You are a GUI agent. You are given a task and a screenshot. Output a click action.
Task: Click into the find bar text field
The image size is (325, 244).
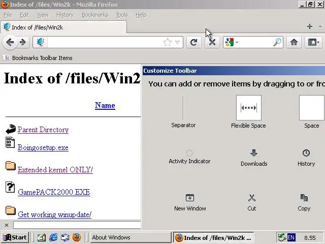coord(77,225)
